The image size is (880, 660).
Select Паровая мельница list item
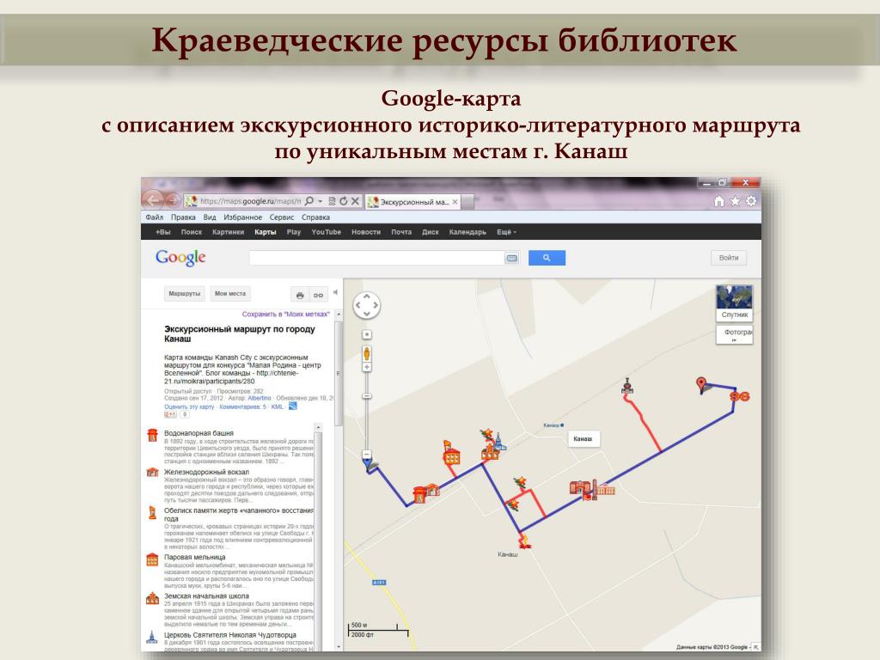(194, 557)
